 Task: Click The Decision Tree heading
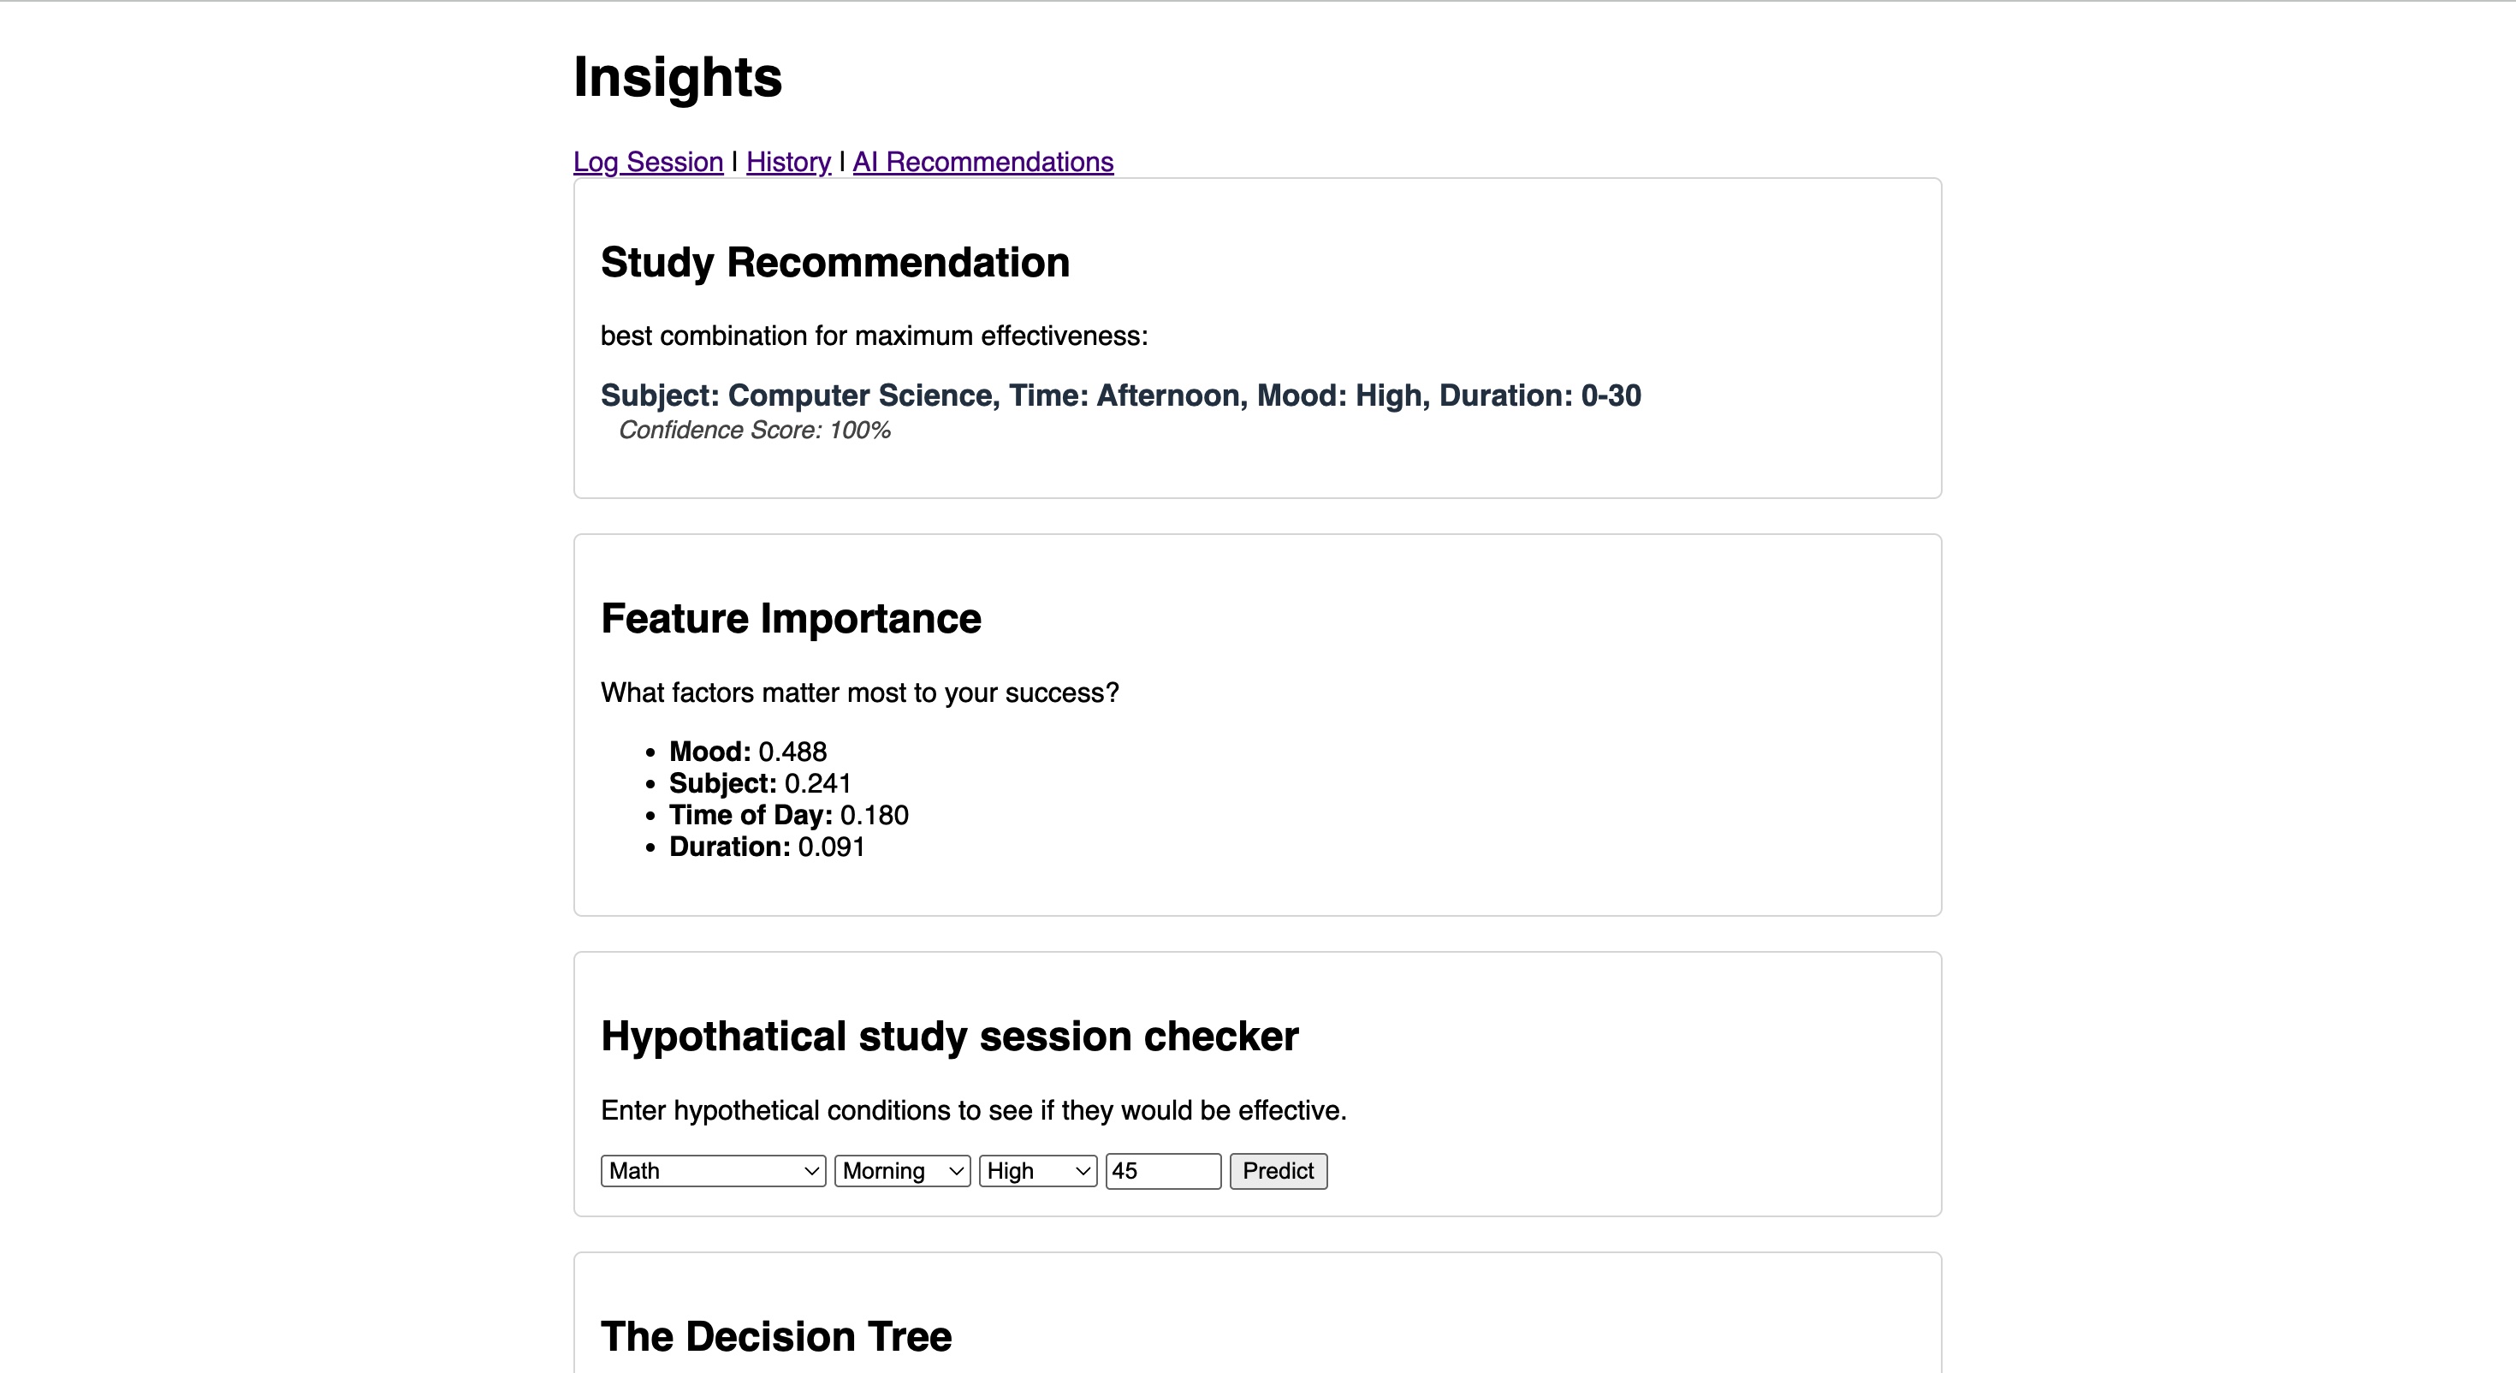[x=775, y=1337]
